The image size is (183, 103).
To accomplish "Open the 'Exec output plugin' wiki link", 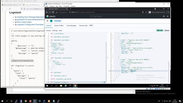I will point(24,22).
